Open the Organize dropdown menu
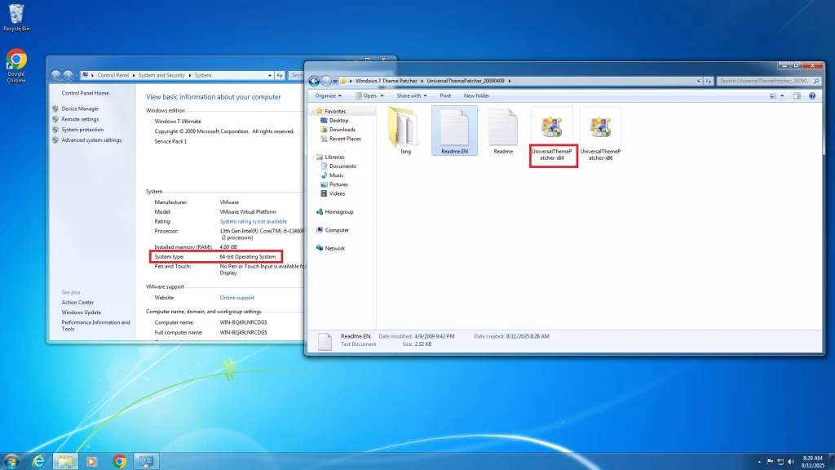The image size is (835, 470). [328, 96]
